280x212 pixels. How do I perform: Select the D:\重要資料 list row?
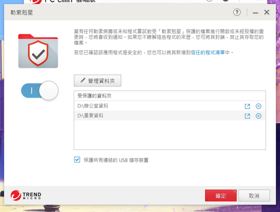click(170, 115)
